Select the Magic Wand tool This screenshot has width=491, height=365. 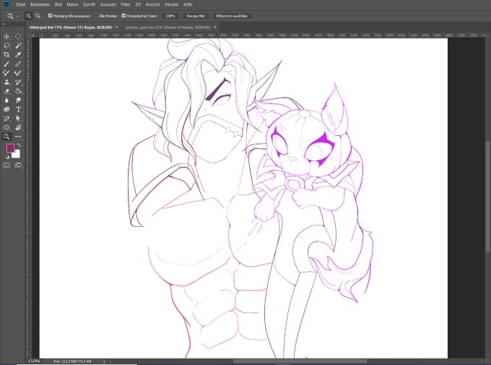(18, 46)
